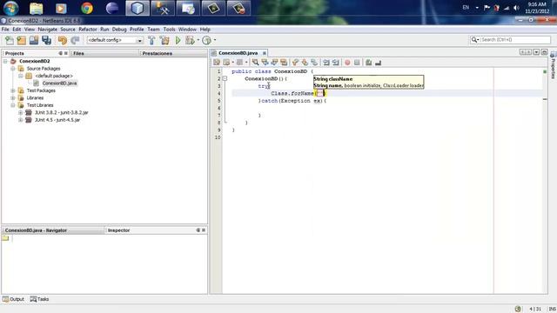557x313 pixels.
Task: Open the Debug menu
Action: [119, 30]
